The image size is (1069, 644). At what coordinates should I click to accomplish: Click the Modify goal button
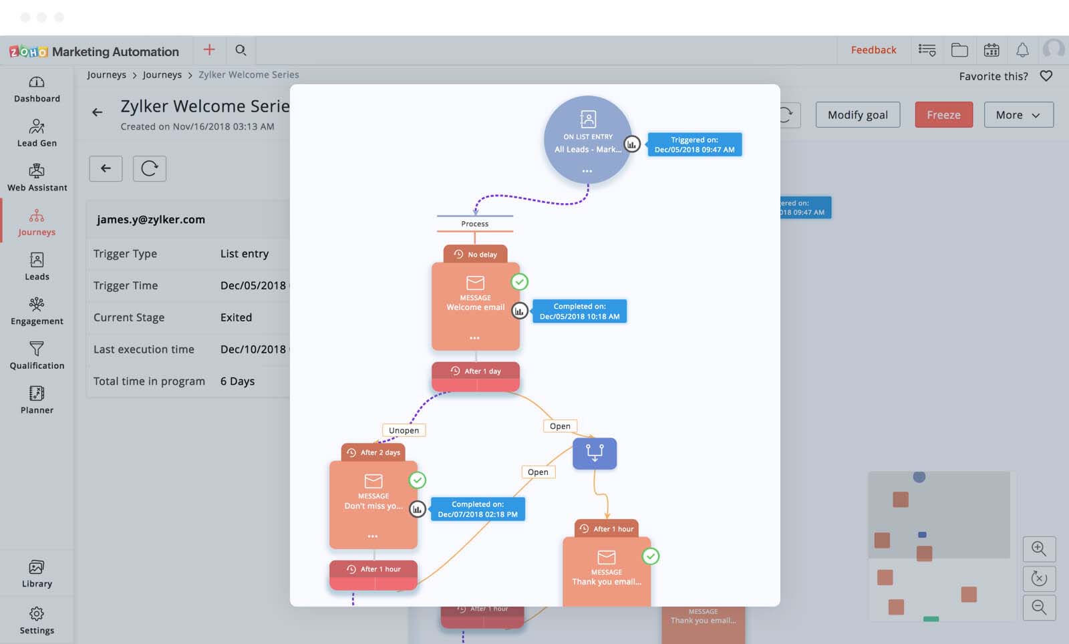(857, 115)
